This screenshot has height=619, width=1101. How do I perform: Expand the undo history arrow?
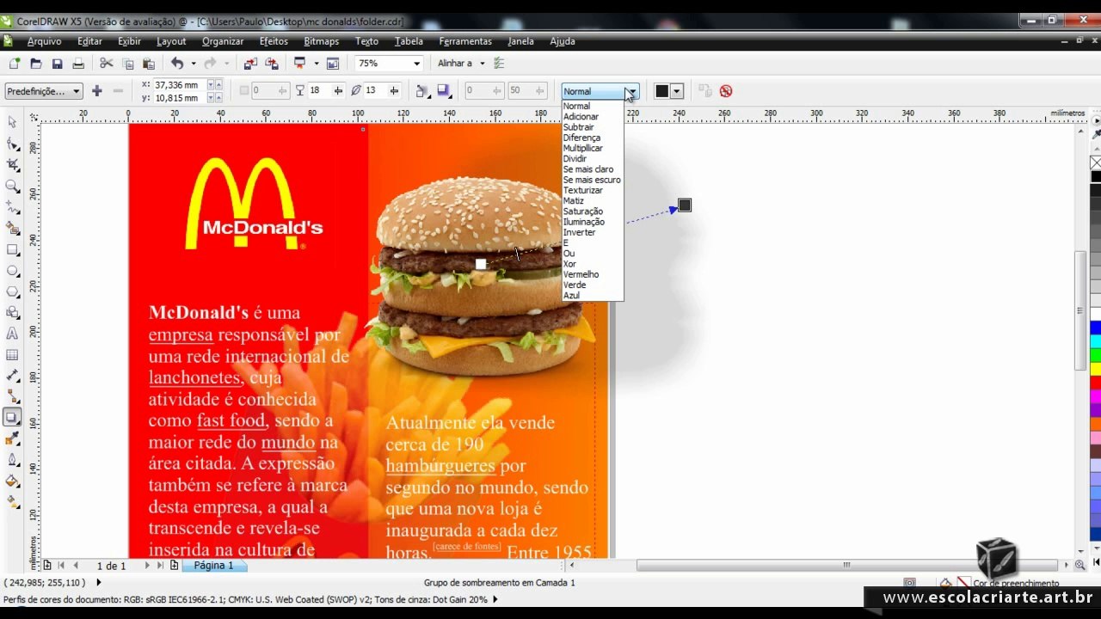[193, 64]
